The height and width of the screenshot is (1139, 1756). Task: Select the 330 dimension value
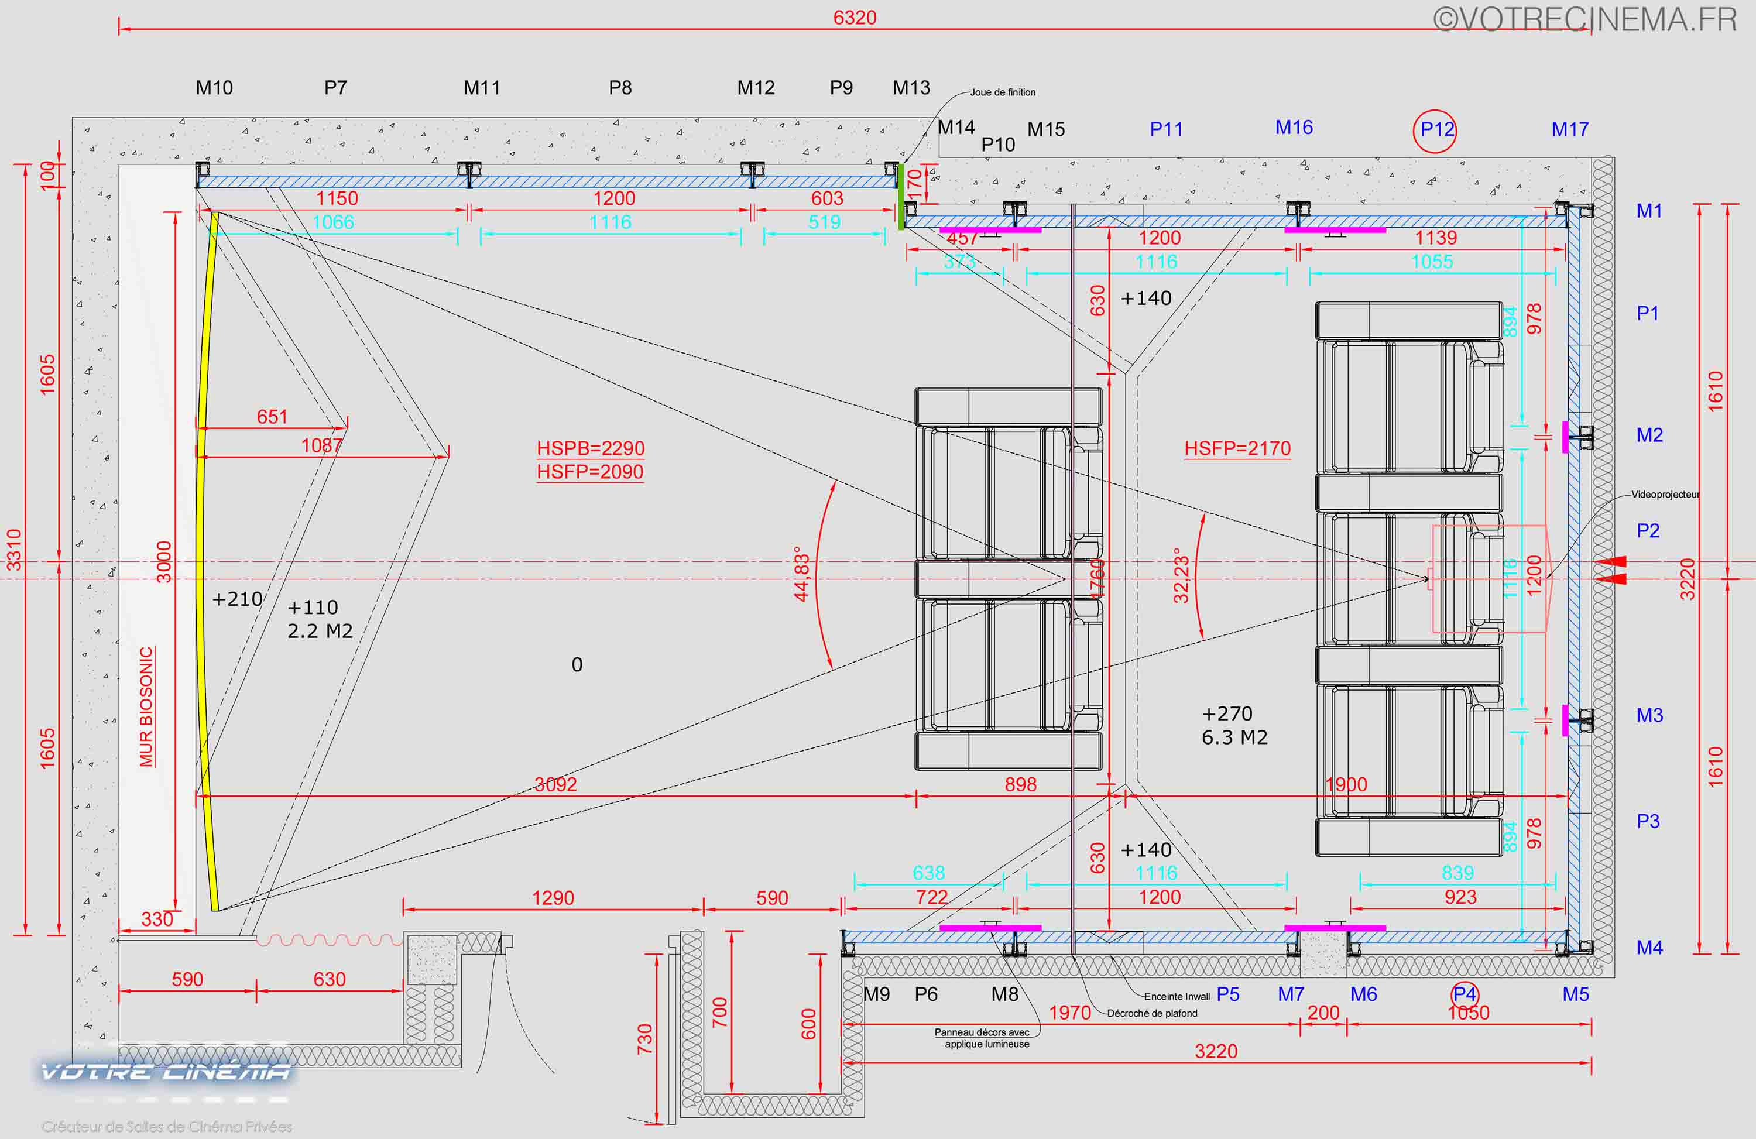click(x=156, y=919)
